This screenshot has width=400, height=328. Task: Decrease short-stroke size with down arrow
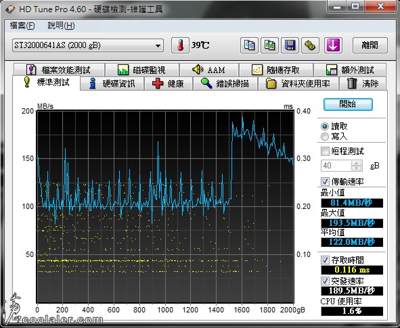tap(357, 168)
